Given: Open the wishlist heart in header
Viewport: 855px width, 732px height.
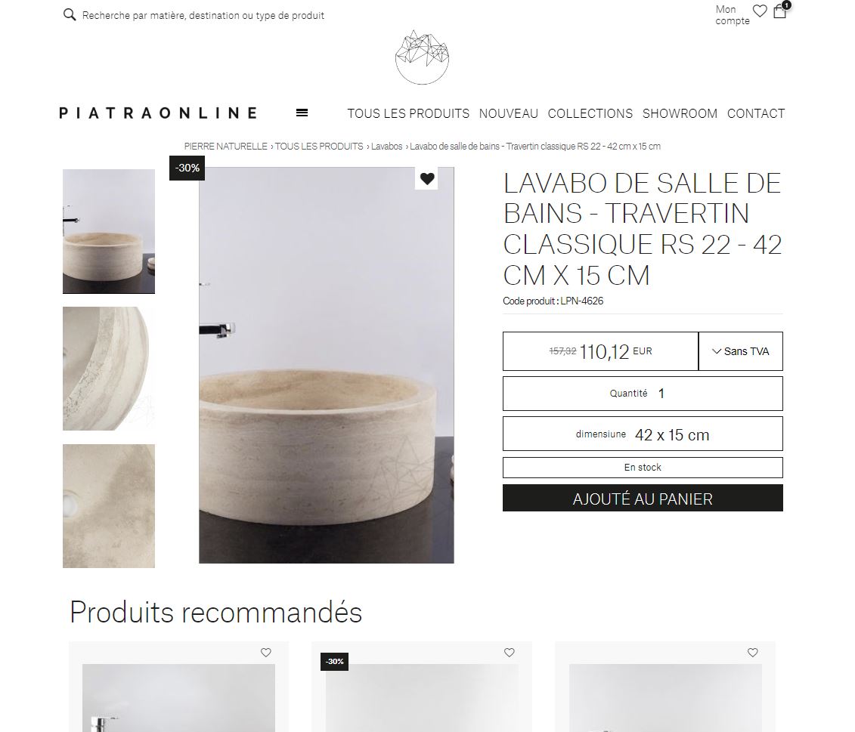Looking at the screenshot, I should click(760, 11).
